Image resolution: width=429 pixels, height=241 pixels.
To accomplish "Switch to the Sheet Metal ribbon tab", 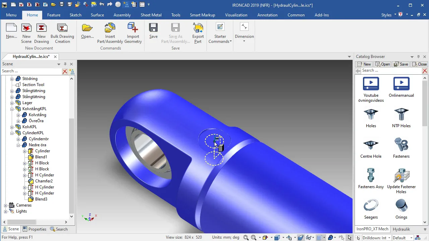I will pos(151,15).
